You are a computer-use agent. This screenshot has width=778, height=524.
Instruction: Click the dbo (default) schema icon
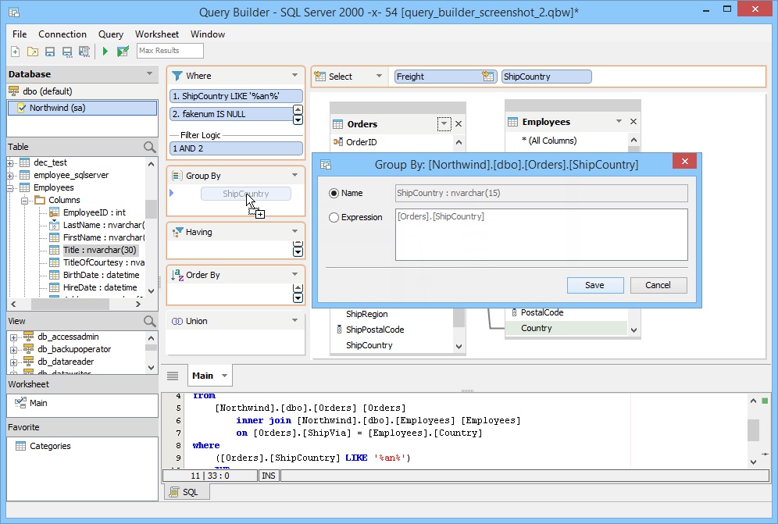tap(14, 91)
